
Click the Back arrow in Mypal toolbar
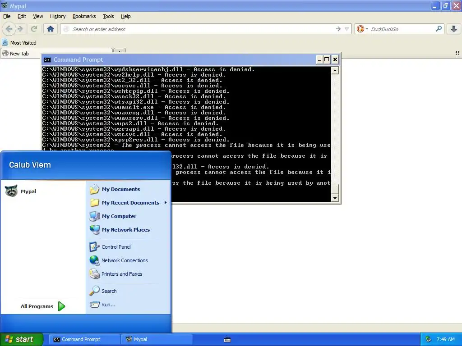[x=9, y=29]
